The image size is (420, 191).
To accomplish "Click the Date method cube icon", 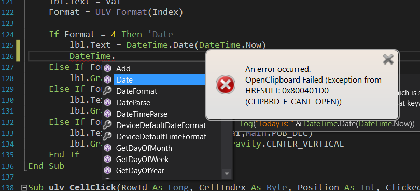I will (107, 80).
